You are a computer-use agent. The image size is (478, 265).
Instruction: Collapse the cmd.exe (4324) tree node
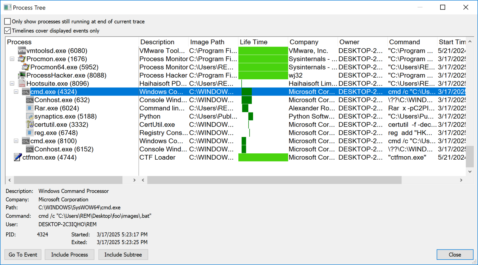(16, 92)
